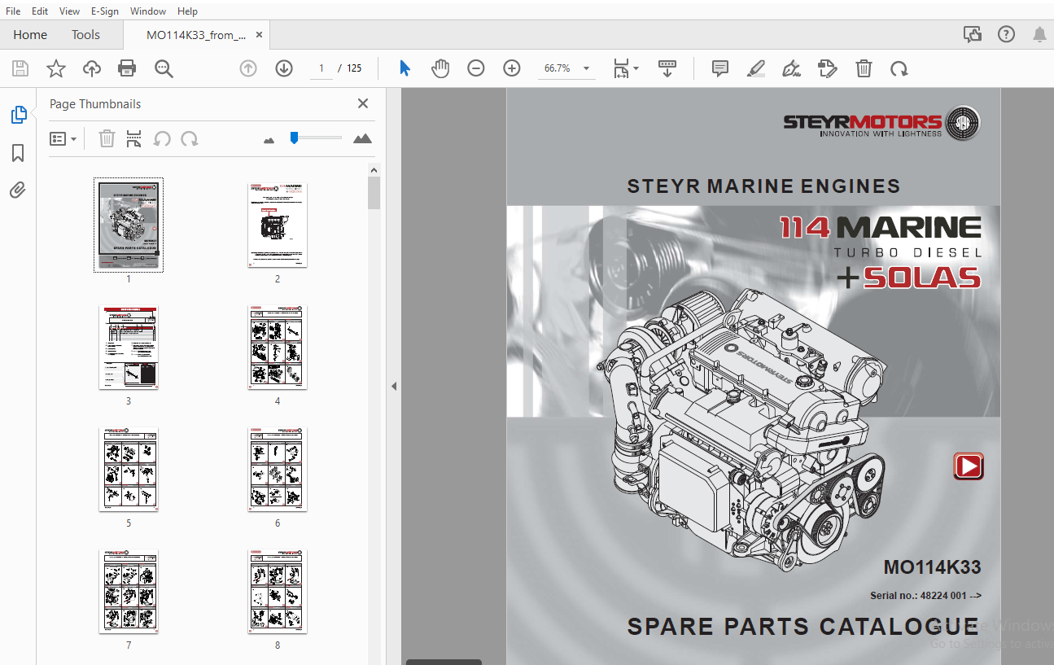Image resolution: width=1054 pixels, height=665 pixels.
Task: Click the upload to cloud icon
Action: pyautogui.click(x=92, y=68)
